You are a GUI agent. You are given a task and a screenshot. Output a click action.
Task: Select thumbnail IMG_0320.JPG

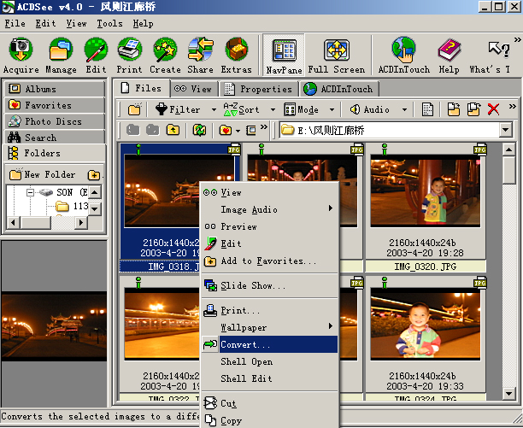pos(426,208)
